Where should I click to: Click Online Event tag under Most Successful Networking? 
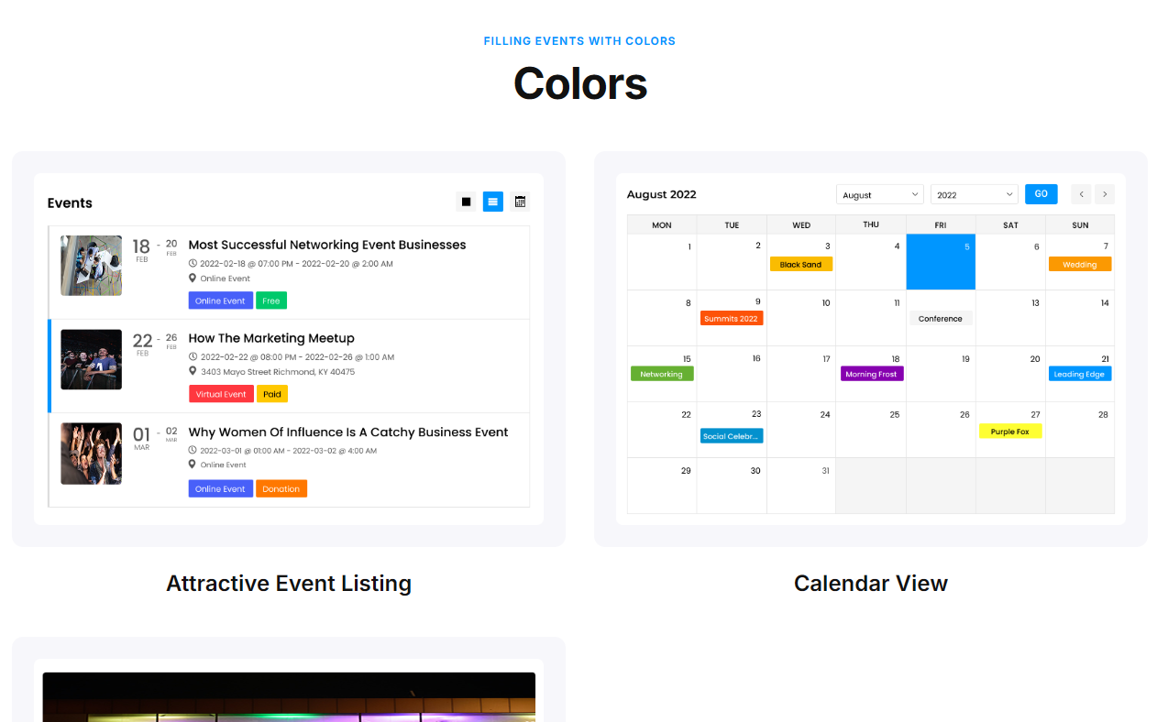(x=221, y=301)
